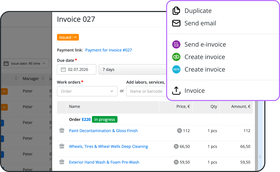The image size is (280, 172).
Task: Open the Order work orders dropdown
Action: pos(87,91)
